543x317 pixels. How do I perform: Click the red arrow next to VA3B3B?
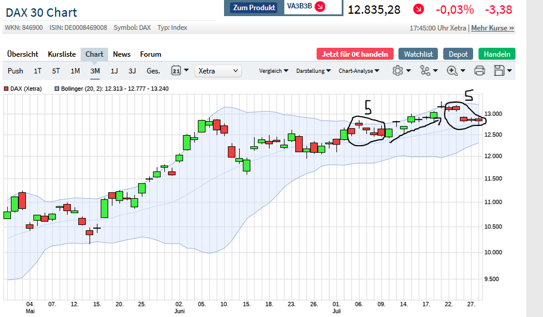[x=320, y=6]
